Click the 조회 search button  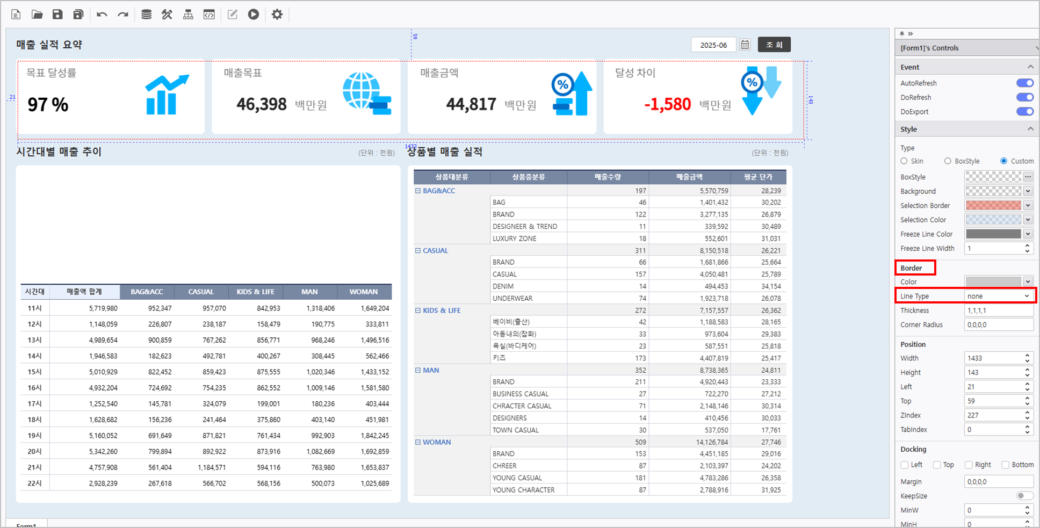point(774,45)
